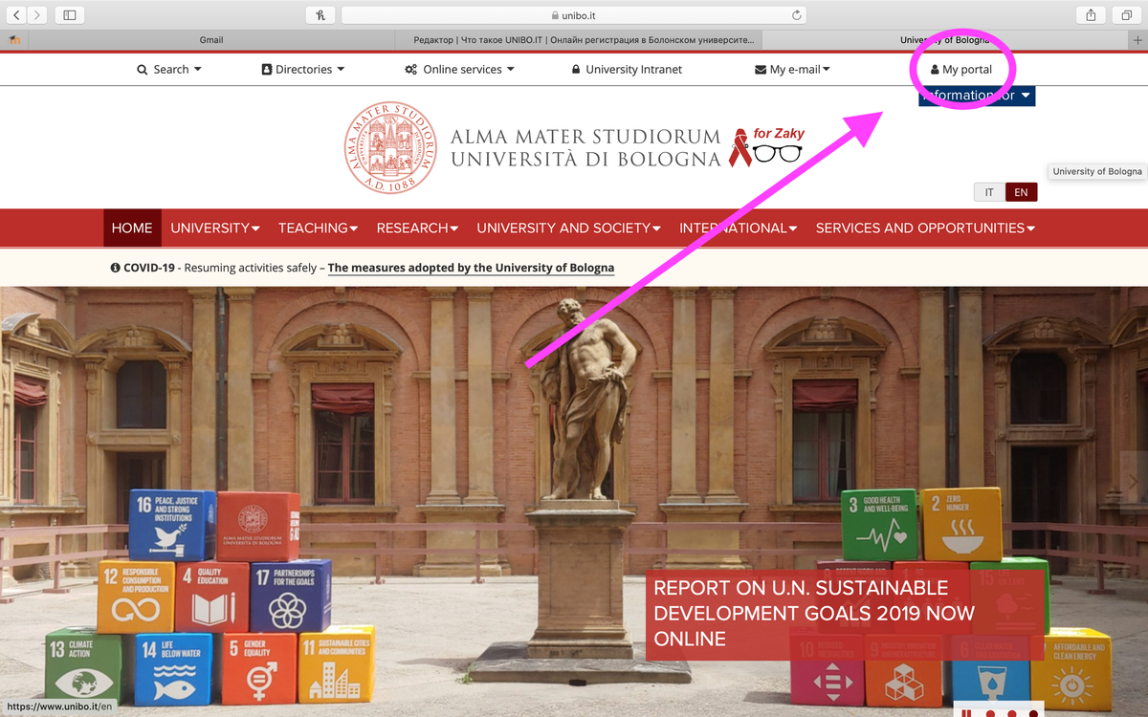This screenshot has width=1148, height=717.
Task: Open the Directories dropdown
Action: pos(302,69)
